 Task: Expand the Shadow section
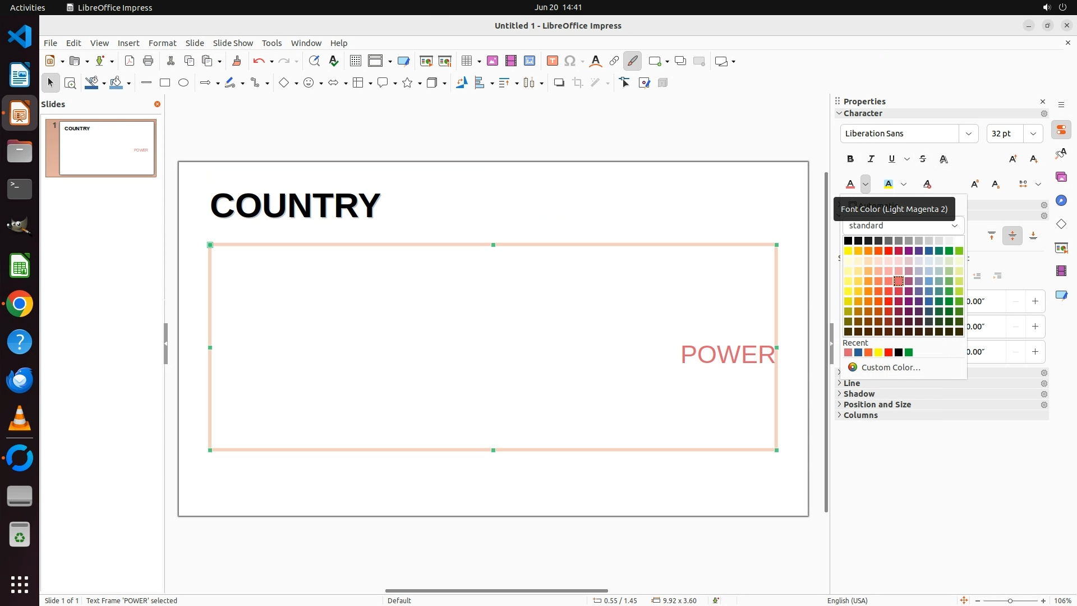(859, 394)
